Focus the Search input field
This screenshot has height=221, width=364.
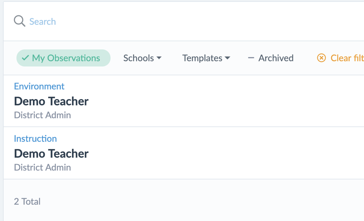click(149, 22)
